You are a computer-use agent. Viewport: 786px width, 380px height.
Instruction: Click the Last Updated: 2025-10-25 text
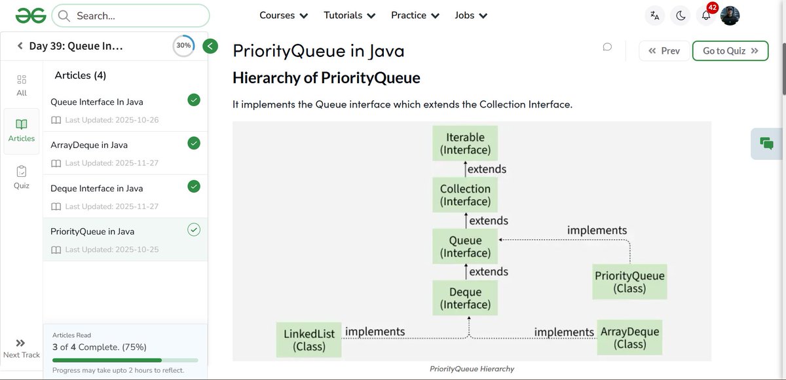pyautogui.click(x=112, y=250)
